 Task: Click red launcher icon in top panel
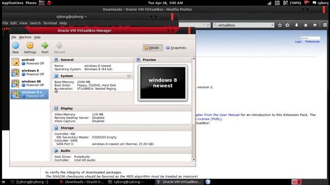(x=49, y=3)
